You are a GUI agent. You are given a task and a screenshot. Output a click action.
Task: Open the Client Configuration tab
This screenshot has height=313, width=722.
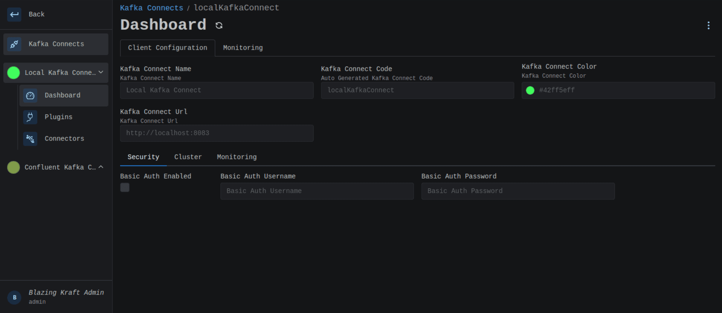(168, 48)
